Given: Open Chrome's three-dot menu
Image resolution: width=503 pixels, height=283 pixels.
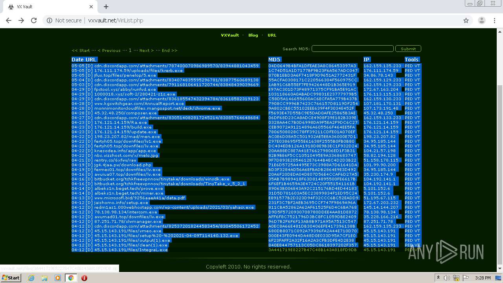Looking at the screenshot, I should pos(494,20).
